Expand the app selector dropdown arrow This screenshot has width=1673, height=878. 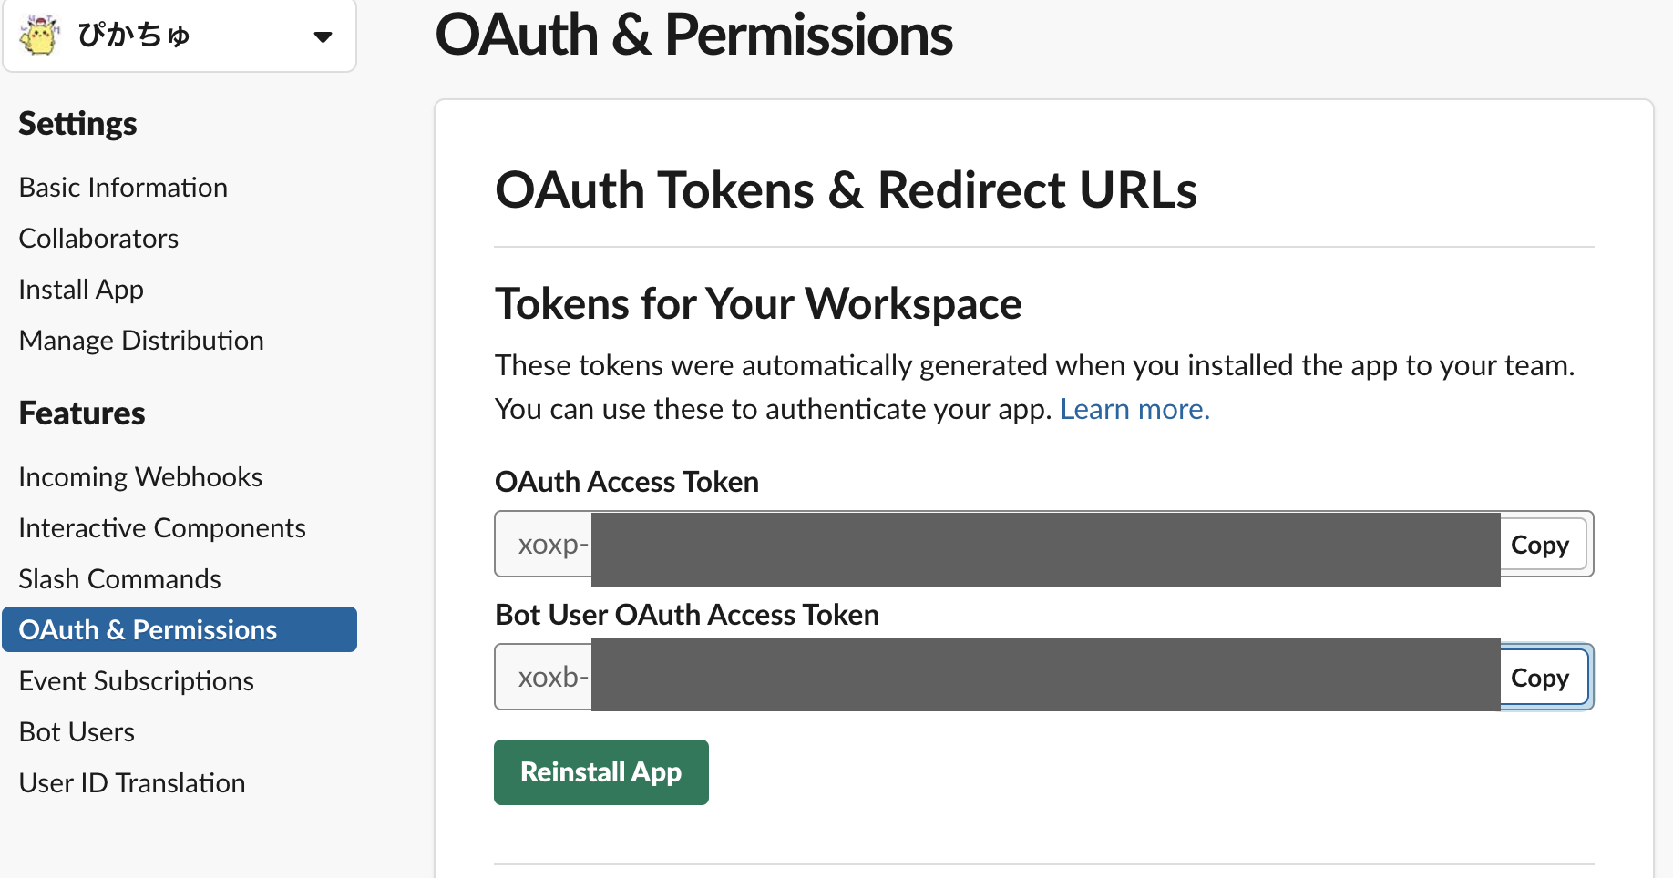323,37
